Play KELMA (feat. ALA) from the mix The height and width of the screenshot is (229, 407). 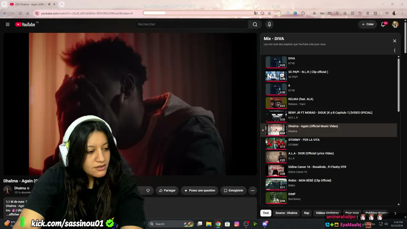[329, 102]
